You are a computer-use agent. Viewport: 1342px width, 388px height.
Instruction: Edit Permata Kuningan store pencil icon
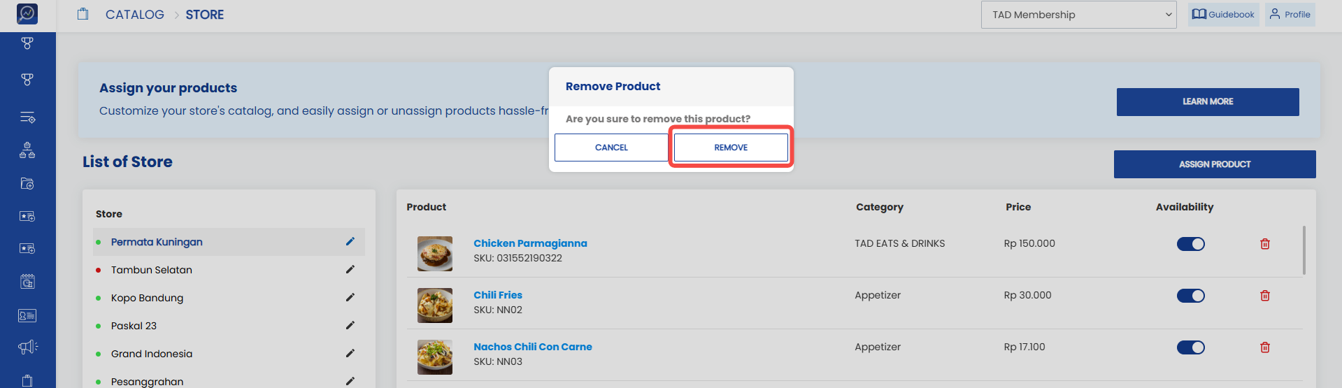pos(350,242)
